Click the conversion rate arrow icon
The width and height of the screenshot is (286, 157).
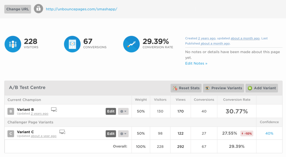(x=131, y=44)
